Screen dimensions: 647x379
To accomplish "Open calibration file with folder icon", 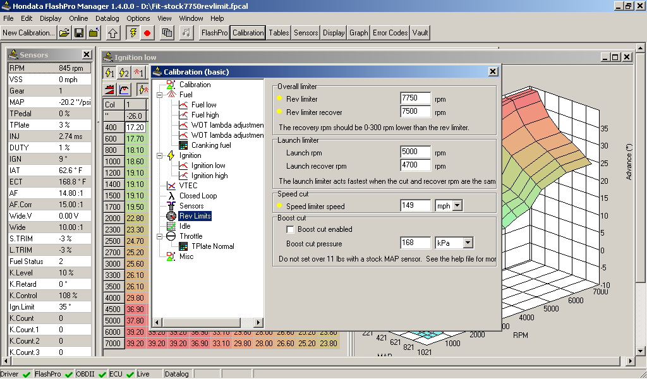I will click(64, 33).
